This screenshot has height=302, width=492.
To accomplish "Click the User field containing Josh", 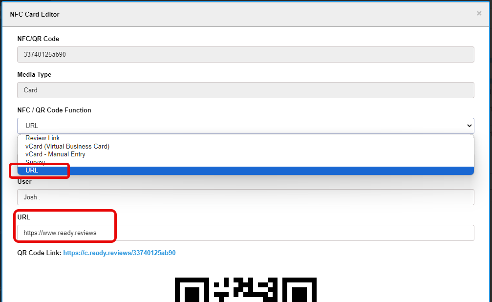I will (245, 197).
